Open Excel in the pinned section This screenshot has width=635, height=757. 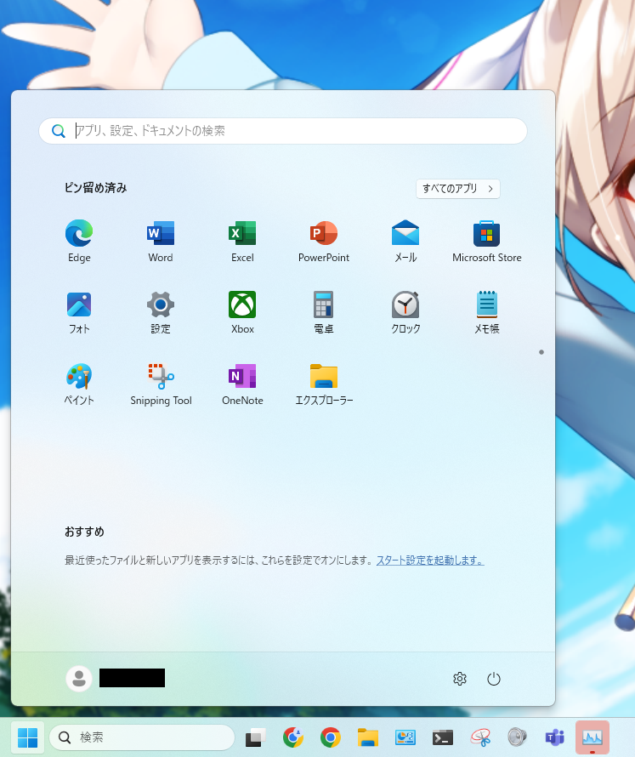(x=242, y=241)
